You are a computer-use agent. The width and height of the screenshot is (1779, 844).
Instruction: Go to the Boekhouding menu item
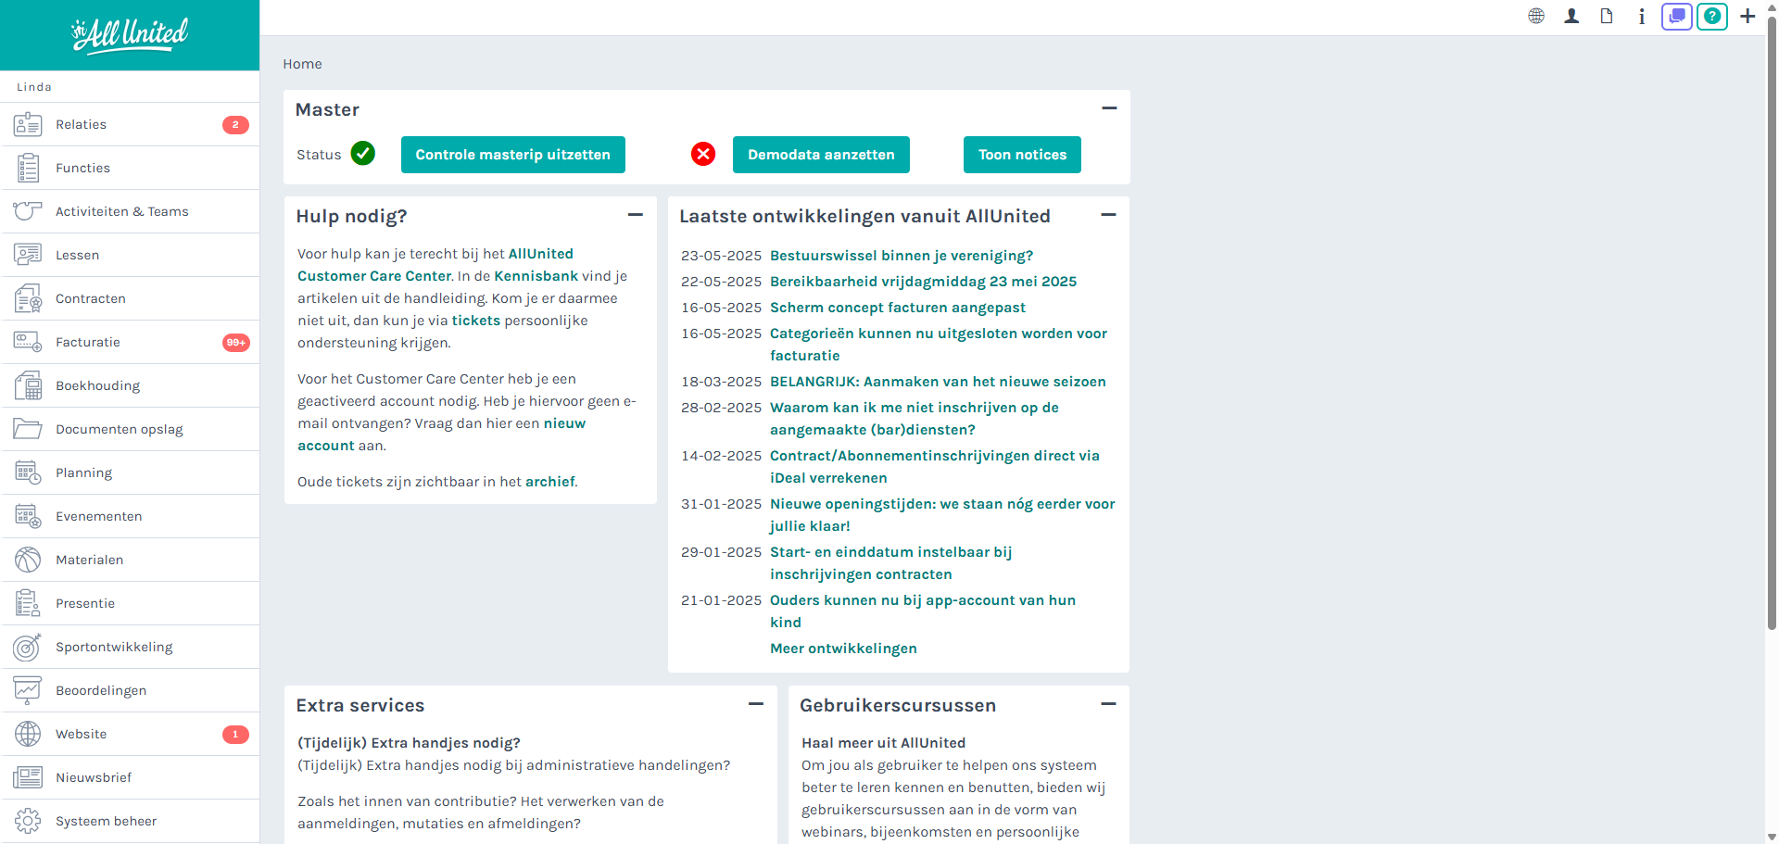point(130,385)
